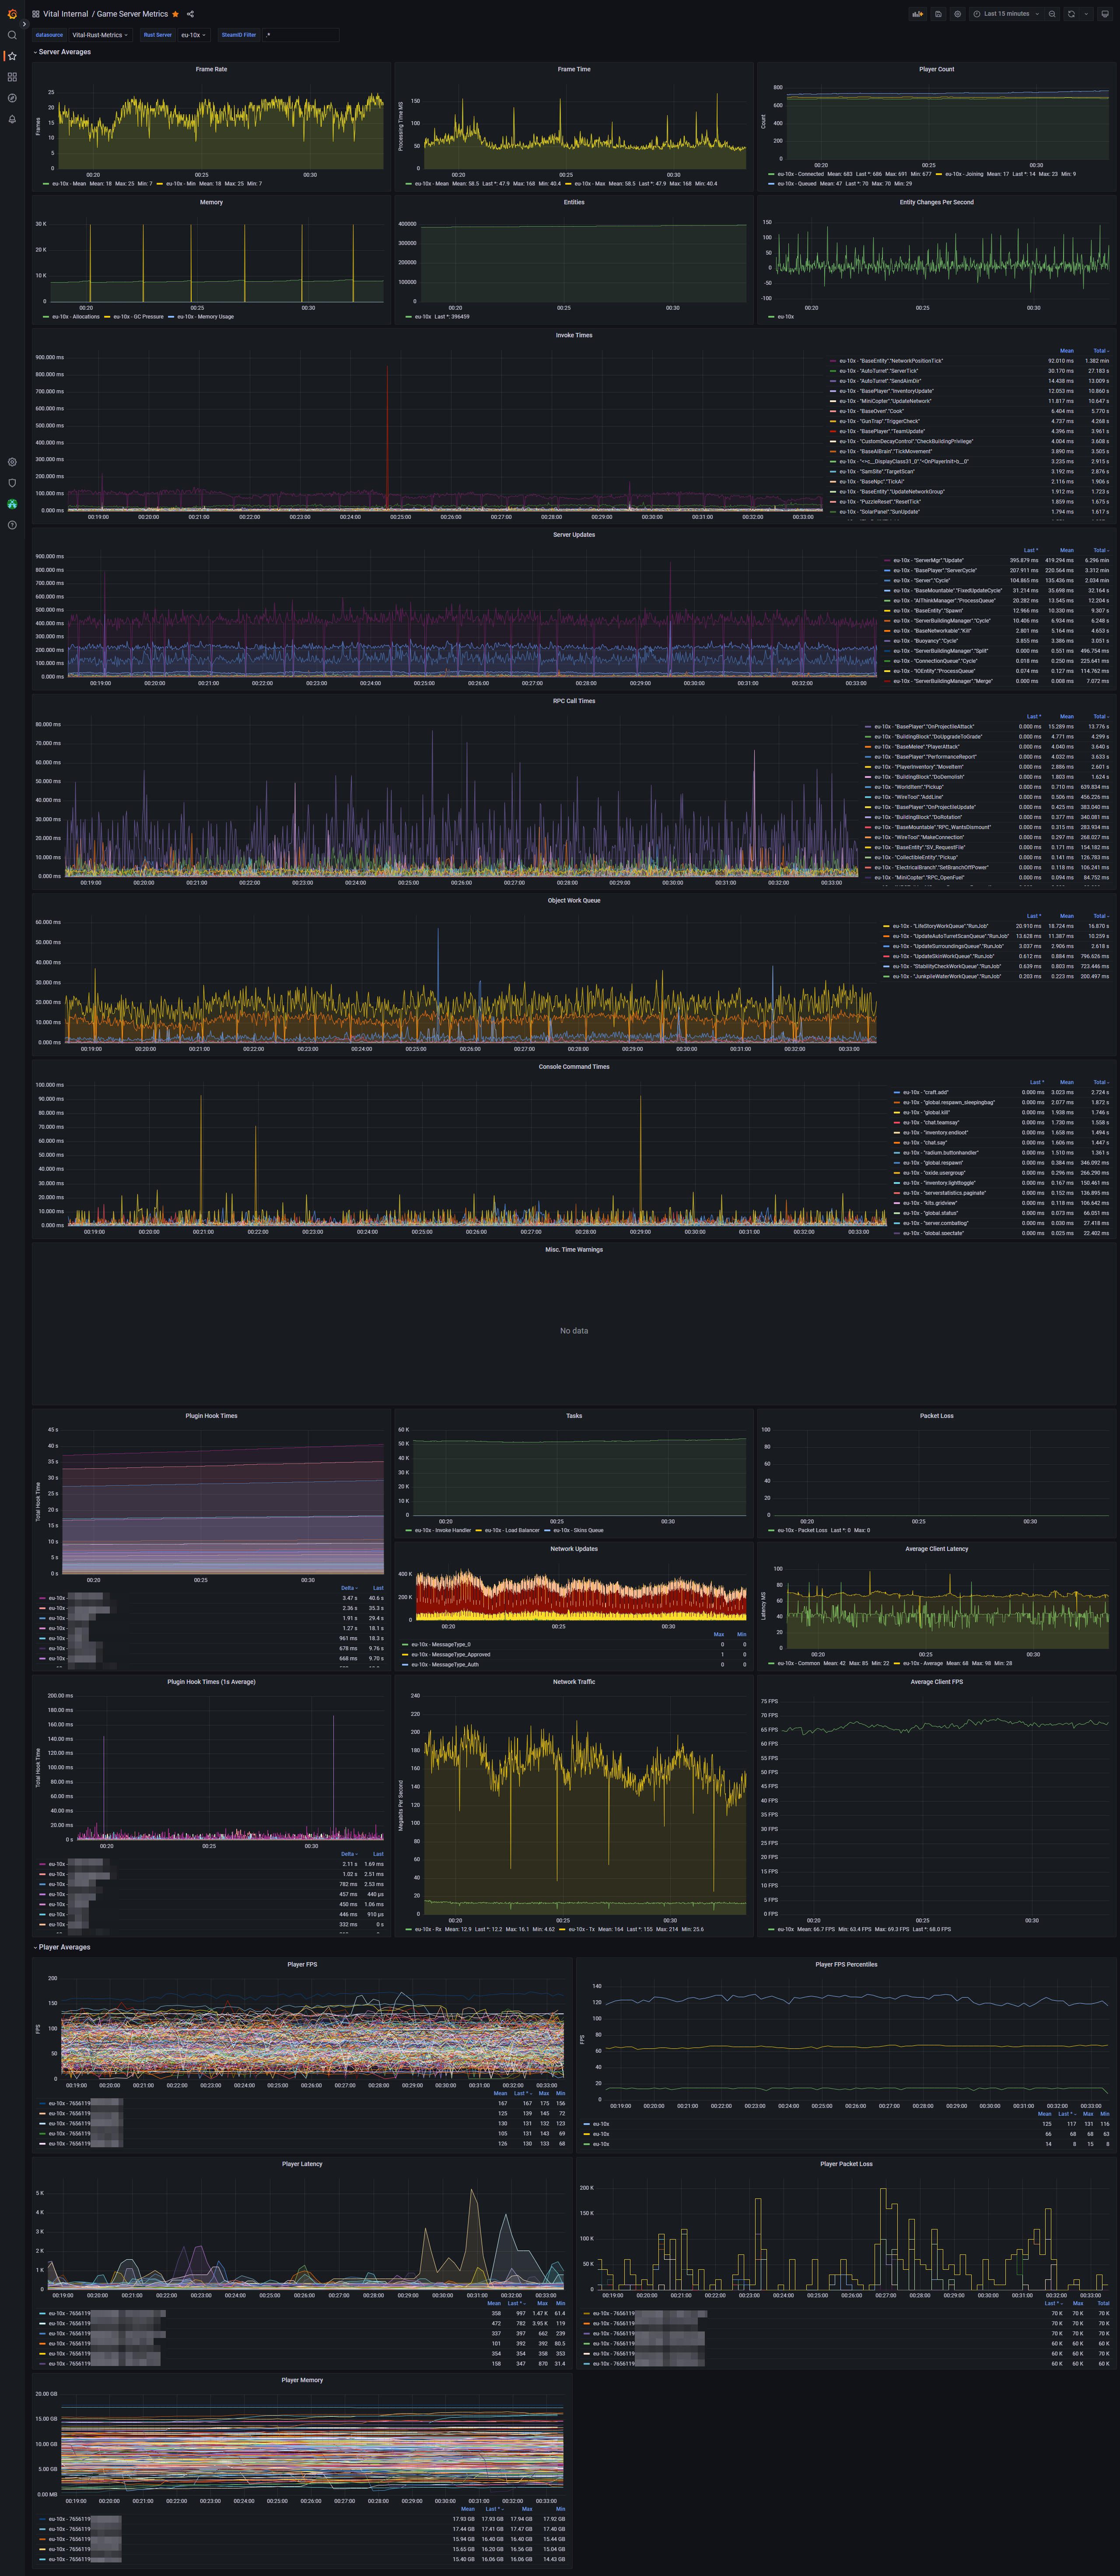Open Alerting bell in sidebar

click(12, 119)
